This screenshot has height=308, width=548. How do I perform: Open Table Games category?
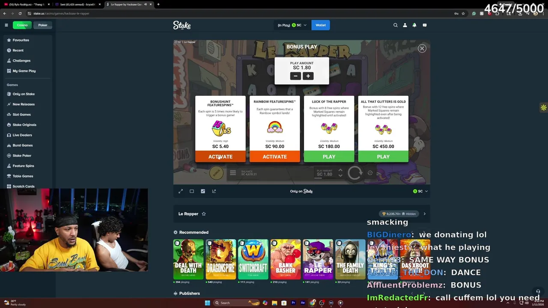tap(23, 176)
